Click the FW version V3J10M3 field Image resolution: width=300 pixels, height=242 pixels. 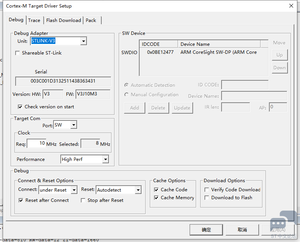tap(93, 94)
